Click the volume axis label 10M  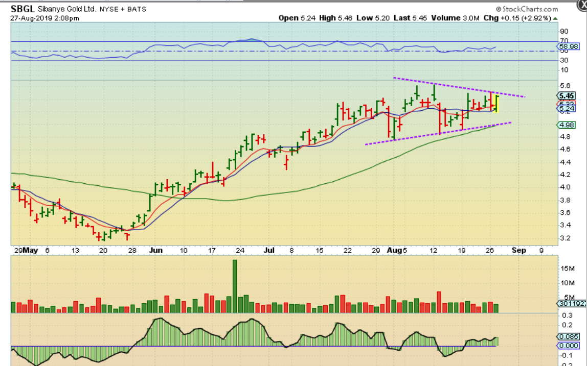pyautogui.click(x=568, y=283)
